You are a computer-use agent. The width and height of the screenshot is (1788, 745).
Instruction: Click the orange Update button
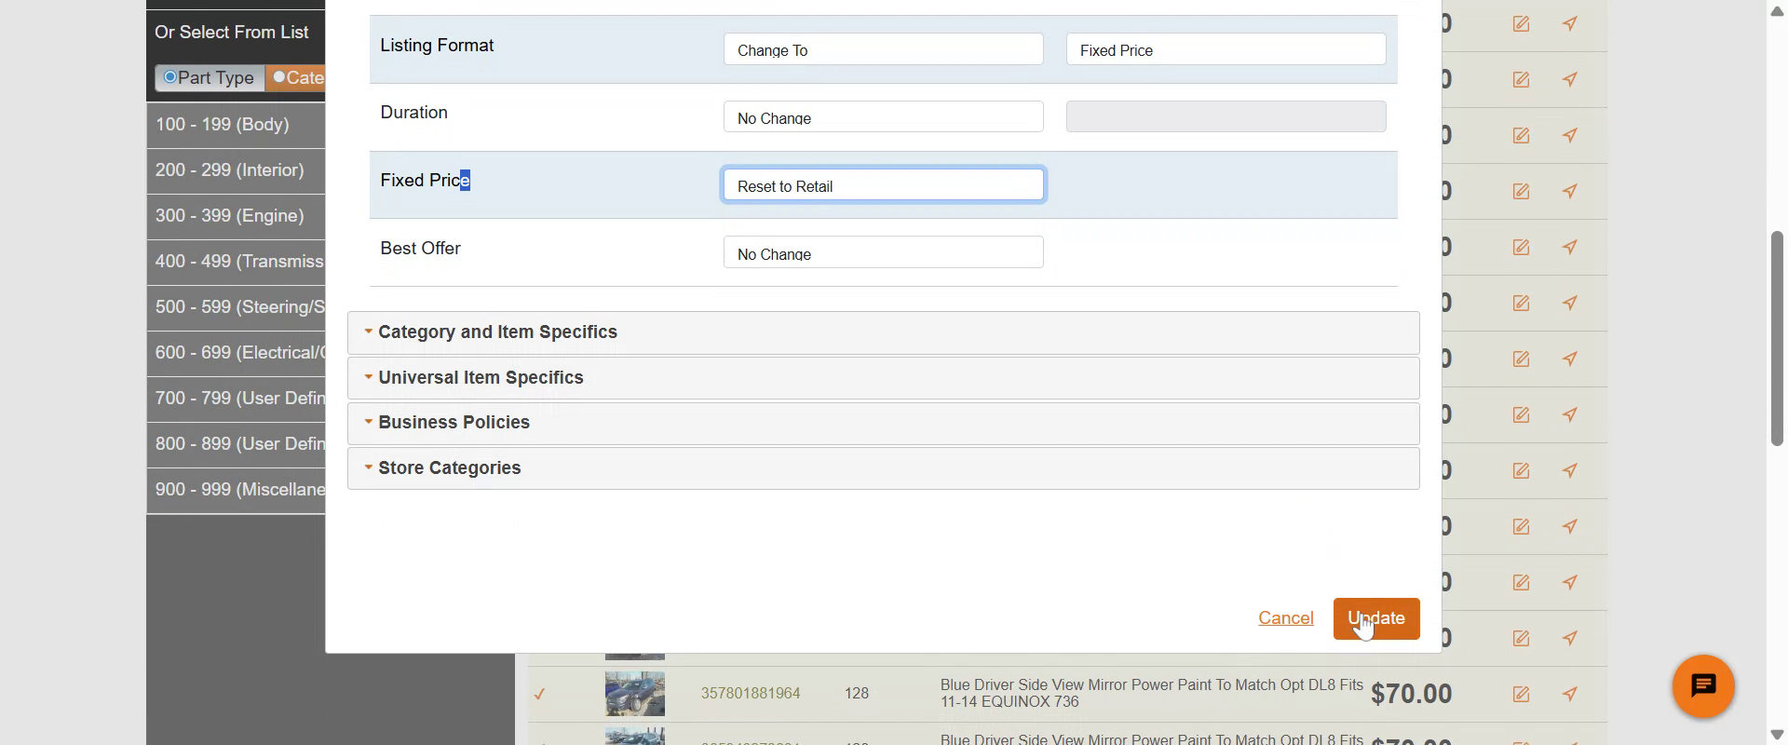[x=1376, y=619]
